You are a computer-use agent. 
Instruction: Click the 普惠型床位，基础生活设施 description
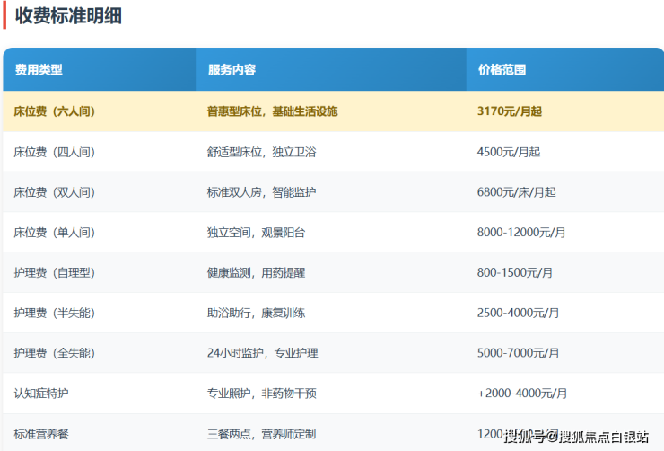click(x=272, y=111)
